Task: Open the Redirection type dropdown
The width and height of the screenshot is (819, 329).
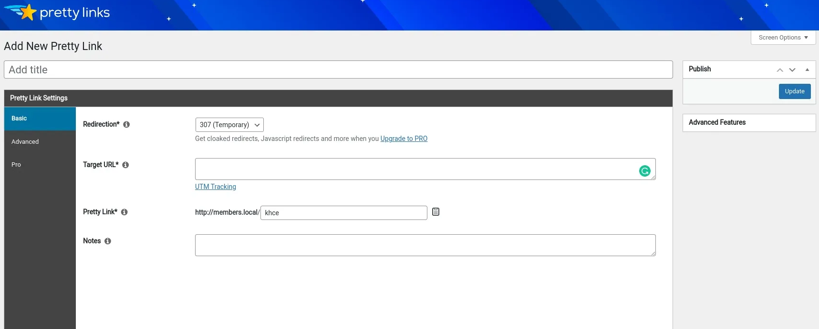Action: click(x=229, y=125)
